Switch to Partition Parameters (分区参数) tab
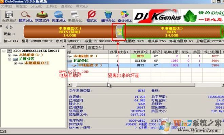 pos(77,47)
